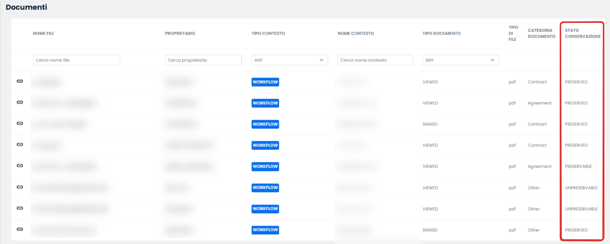
Task: Select PRESERVED cell in the SIGNED Contract row
Action: (576, 124)
